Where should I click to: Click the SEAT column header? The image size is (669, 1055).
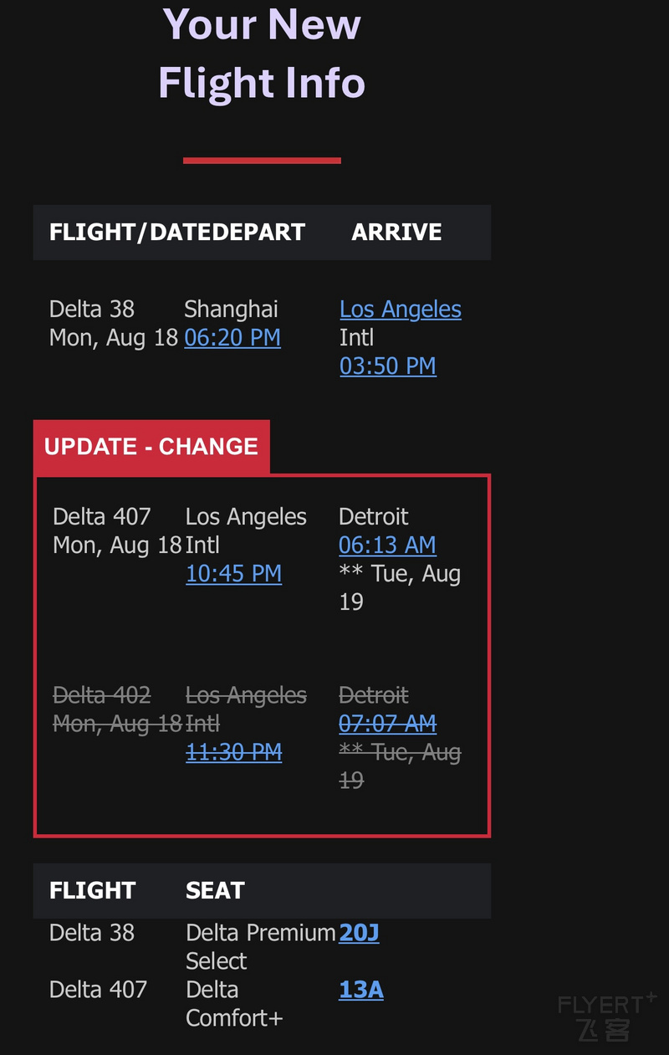point(215,891)
